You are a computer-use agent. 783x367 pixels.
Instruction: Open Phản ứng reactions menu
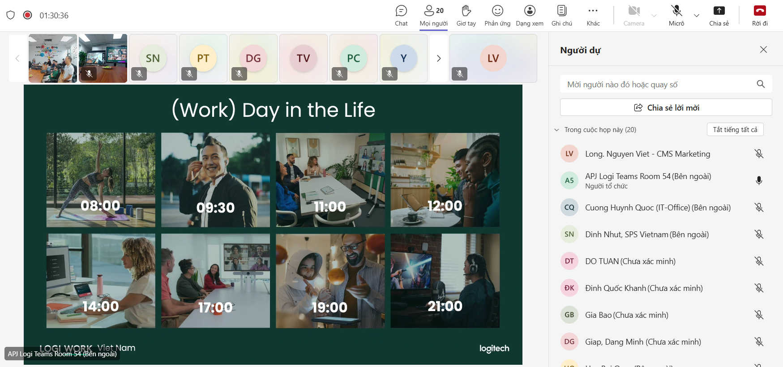coord(497,16)
